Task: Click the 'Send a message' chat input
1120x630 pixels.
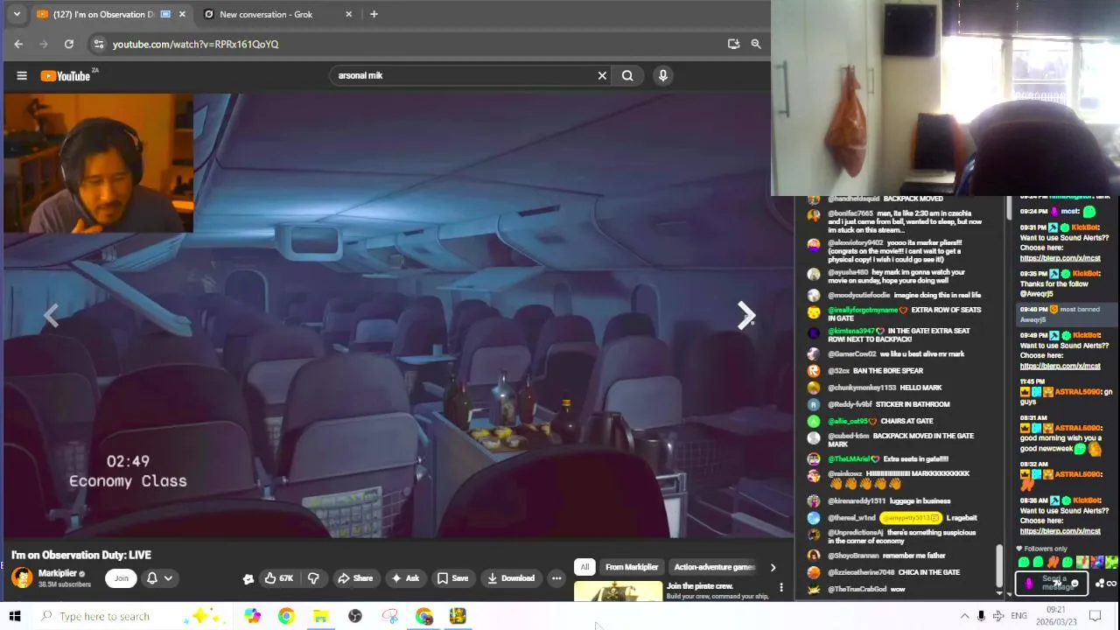Action: (x=1051, y=583)
